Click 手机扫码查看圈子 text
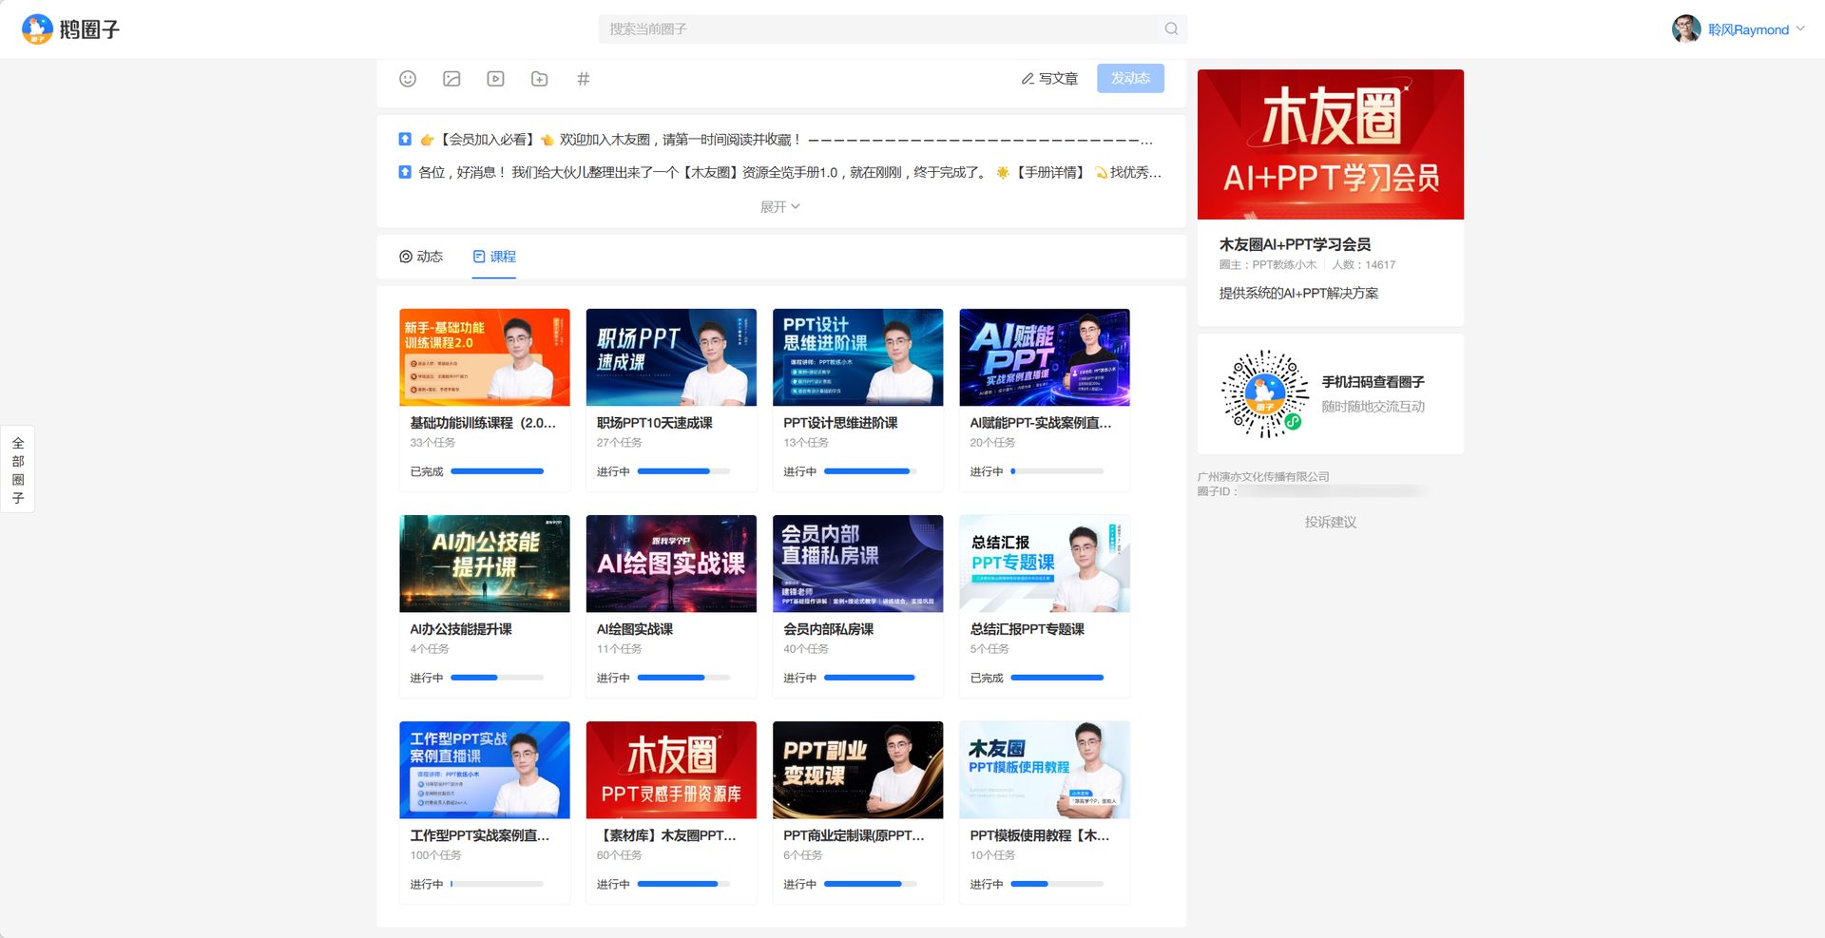The width and height of the screenshot is (1825, 938). [1373, 382]
